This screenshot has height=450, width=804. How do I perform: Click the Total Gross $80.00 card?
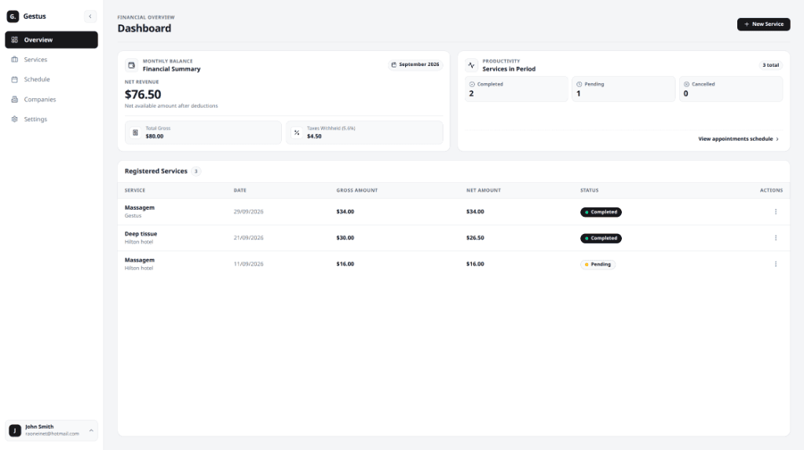tap(203, 133)
